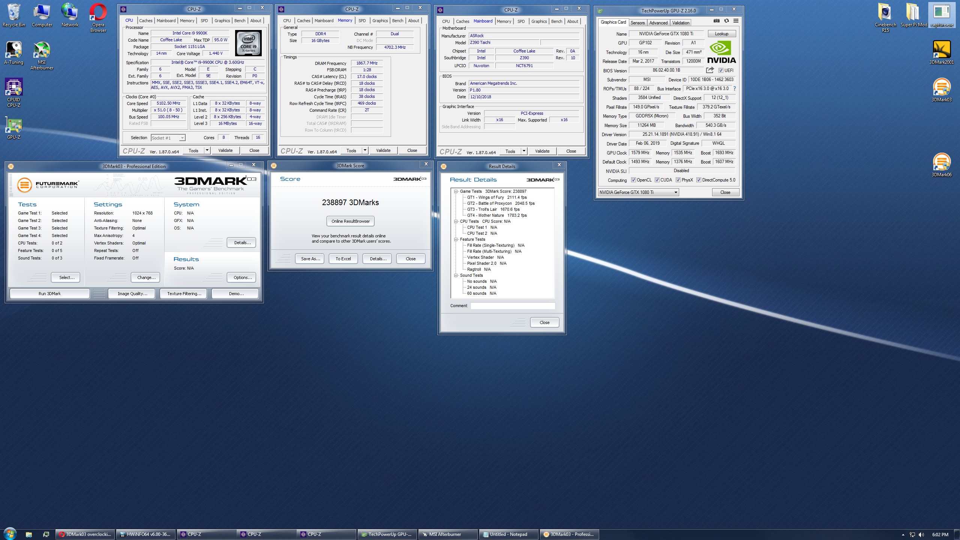Launch the 3DMark03 desktop shortcut
The height and width of the screenshot is (540, 960).
tap(942, 90)
